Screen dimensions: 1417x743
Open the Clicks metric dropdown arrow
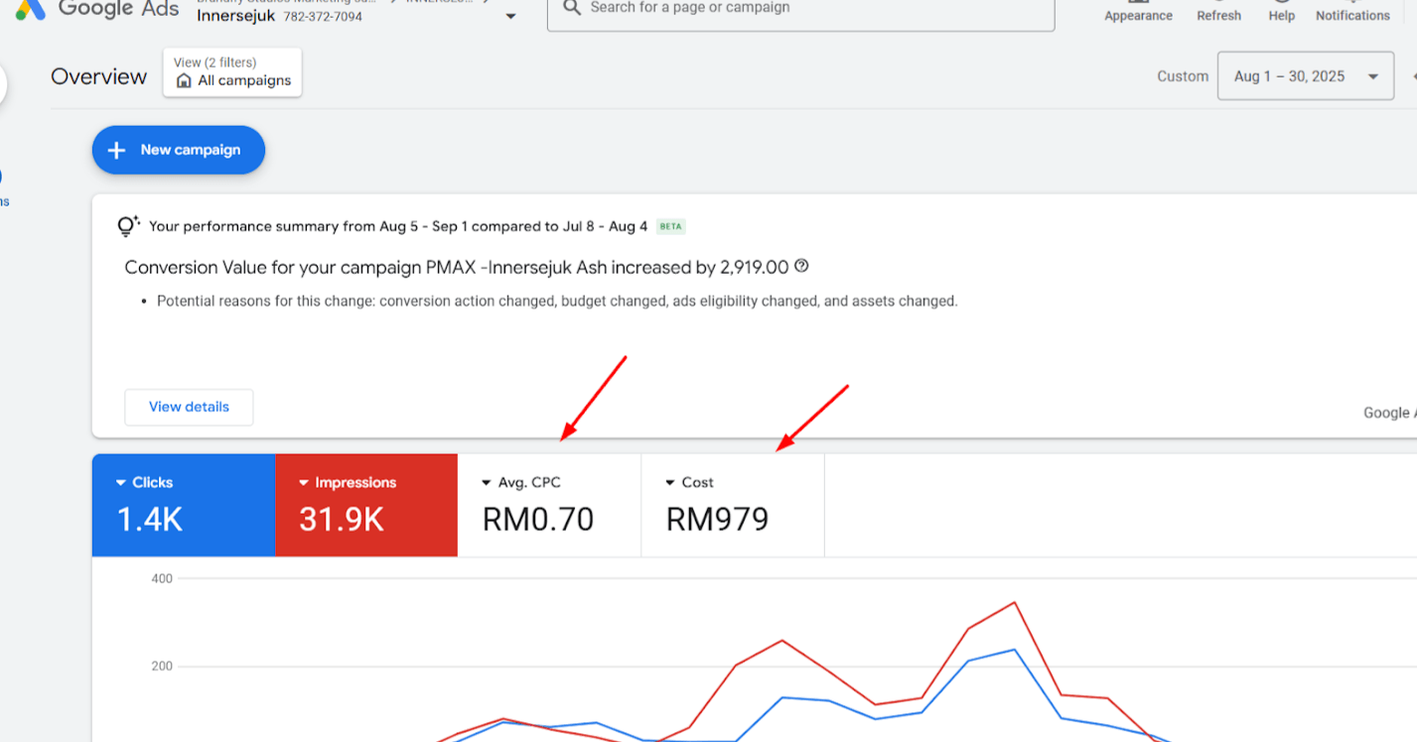121,483
